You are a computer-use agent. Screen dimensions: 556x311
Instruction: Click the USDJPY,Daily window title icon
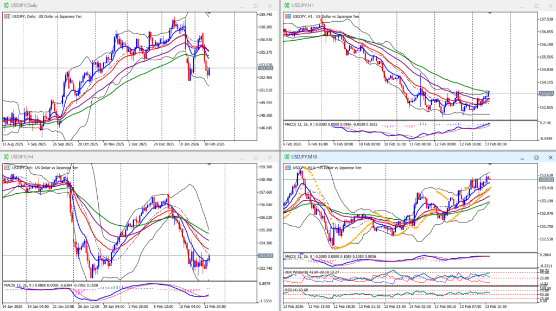point(5,5)
